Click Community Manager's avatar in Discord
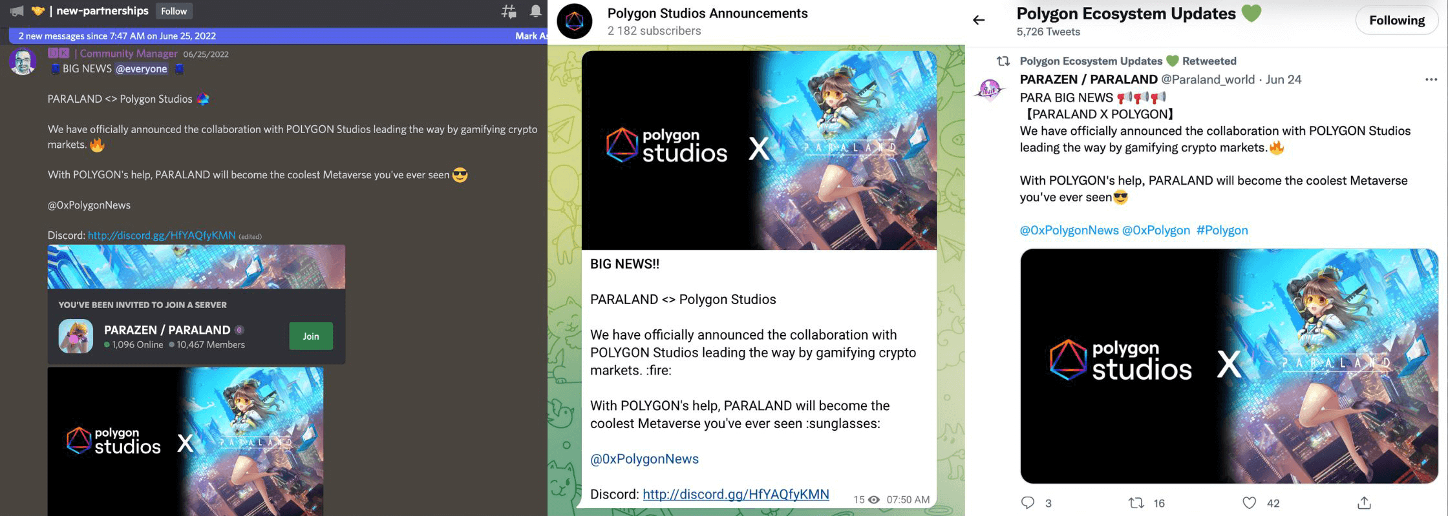 tap(23, 62)
